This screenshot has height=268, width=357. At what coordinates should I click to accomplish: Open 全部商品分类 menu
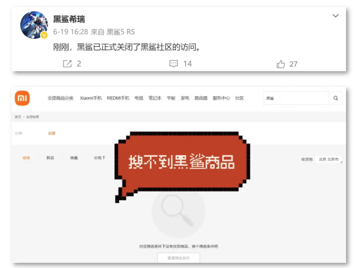[x=60, y=98]
